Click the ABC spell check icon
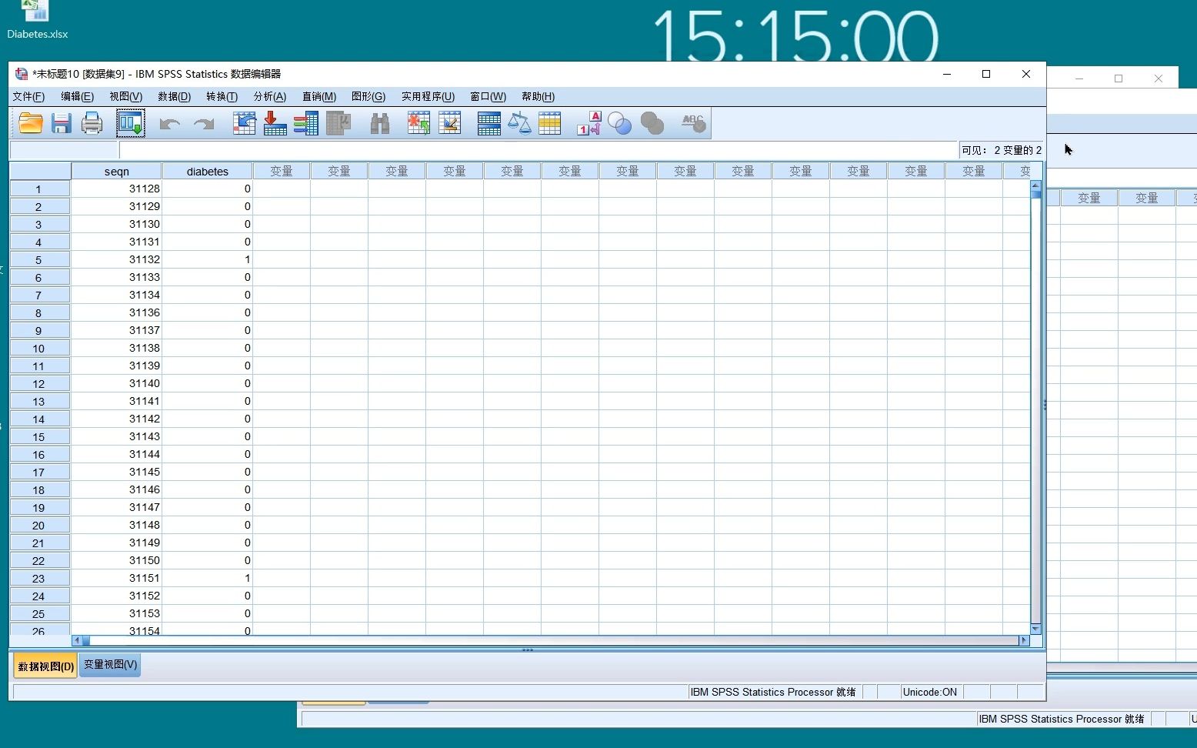The image size is (1197, 748). point(693,123)
